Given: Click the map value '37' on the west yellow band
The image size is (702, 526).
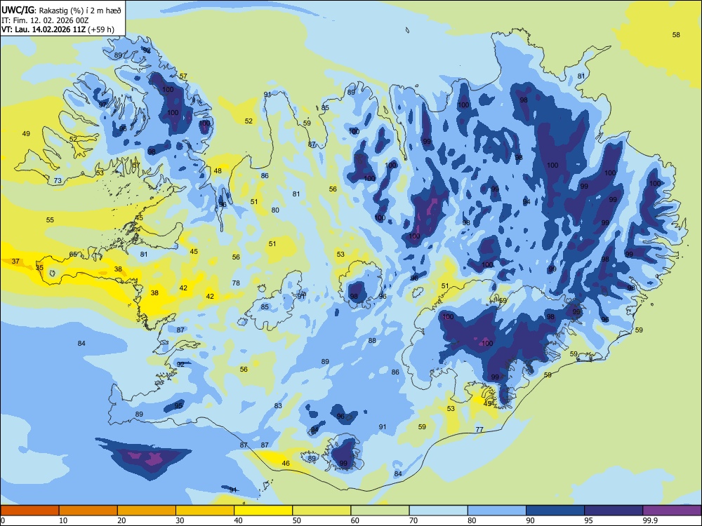Looking at the screenshot, I should (15, 261).
